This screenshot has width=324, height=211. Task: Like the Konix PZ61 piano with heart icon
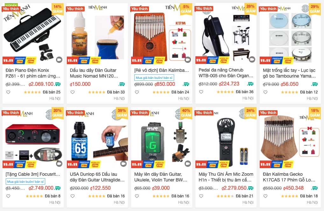click(x=8, y=92)
